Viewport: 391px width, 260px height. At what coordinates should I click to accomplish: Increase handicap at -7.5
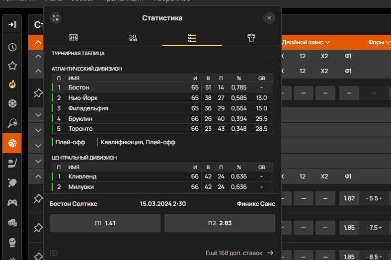(x=381, y=228)
